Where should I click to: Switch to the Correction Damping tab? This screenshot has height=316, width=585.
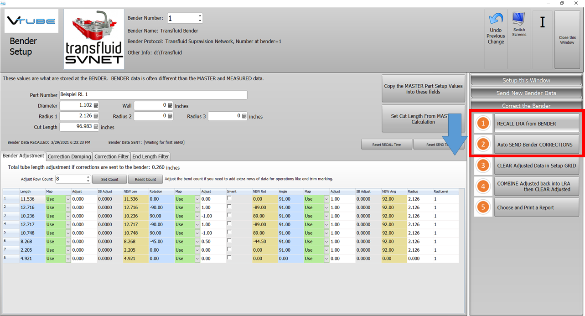point(69,156)
